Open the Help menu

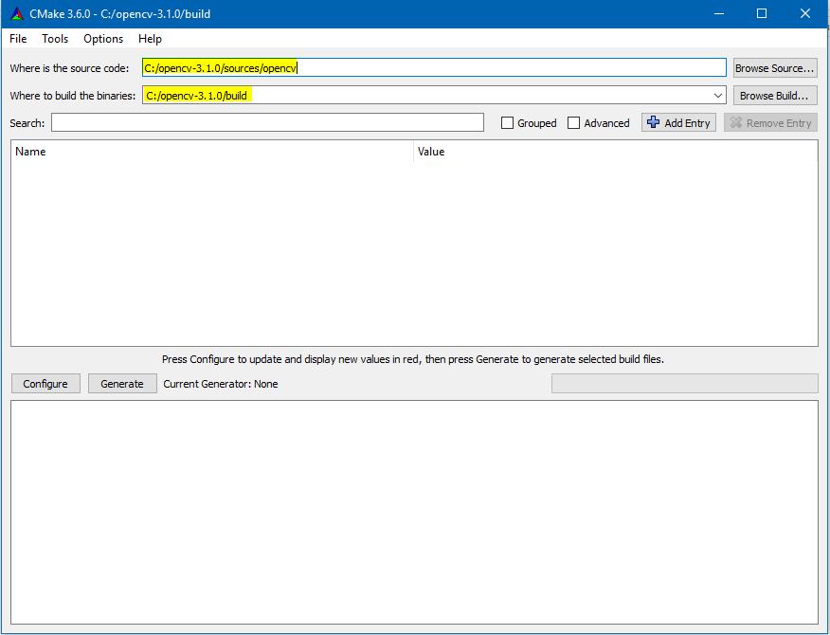coord(149,39)
